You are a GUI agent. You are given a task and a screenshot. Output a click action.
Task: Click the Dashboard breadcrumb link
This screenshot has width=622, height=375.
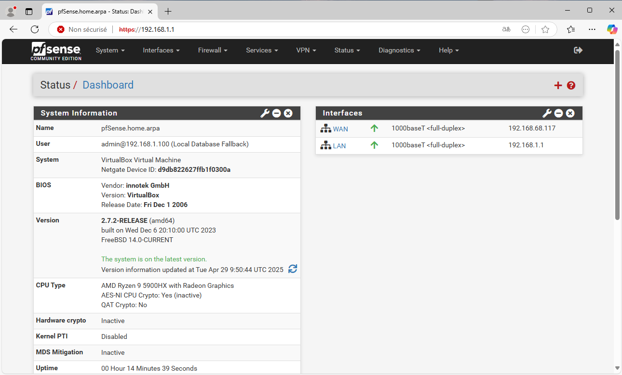pos(108,85)
